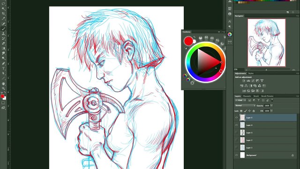This screenshot has width=300, height=169.
Task: Switch to the Styles tab
Action: click(251, 73)
